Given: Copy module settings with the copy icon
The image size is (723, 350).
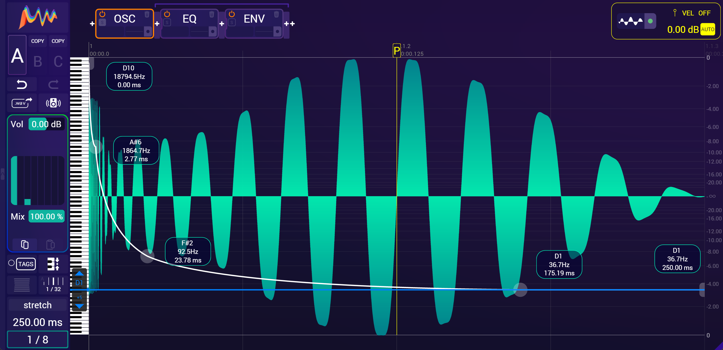Looking at the screenshot, I should (x=25, y=244).
